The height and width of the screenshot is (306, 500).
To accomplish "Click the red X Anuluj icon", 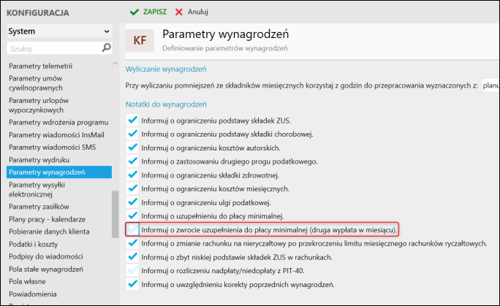I will click(179, 12).
